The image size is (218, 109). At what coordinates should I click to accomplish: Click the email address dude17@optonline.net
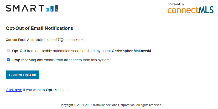(x=66, y=40)
